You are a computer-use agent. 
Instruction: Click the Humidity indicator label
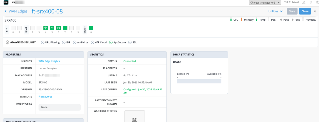311,20
